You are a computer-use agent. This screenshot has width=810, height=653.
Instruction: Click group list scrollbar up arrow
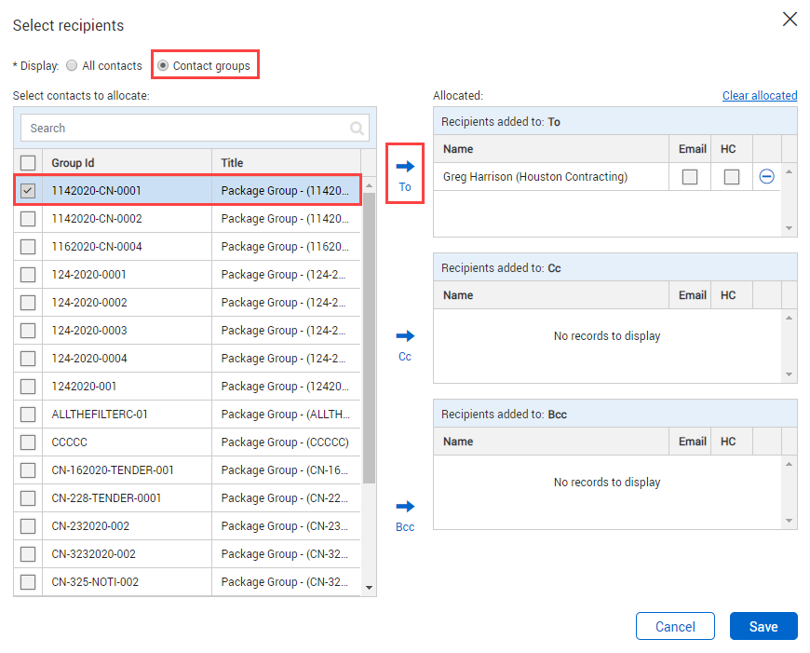(369, 185)
